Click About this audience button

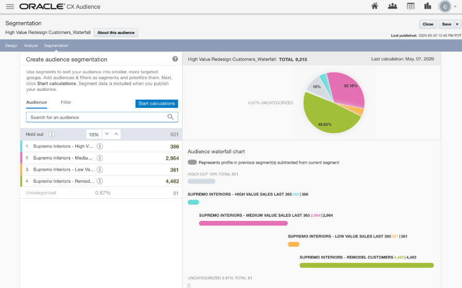(x=116, y=33)
